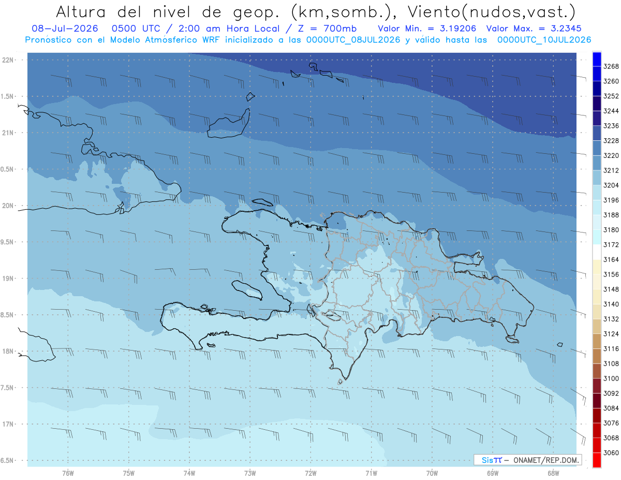Click the '3268' colorbar value
The image size is (621, 480).
[x=611, y=66]
